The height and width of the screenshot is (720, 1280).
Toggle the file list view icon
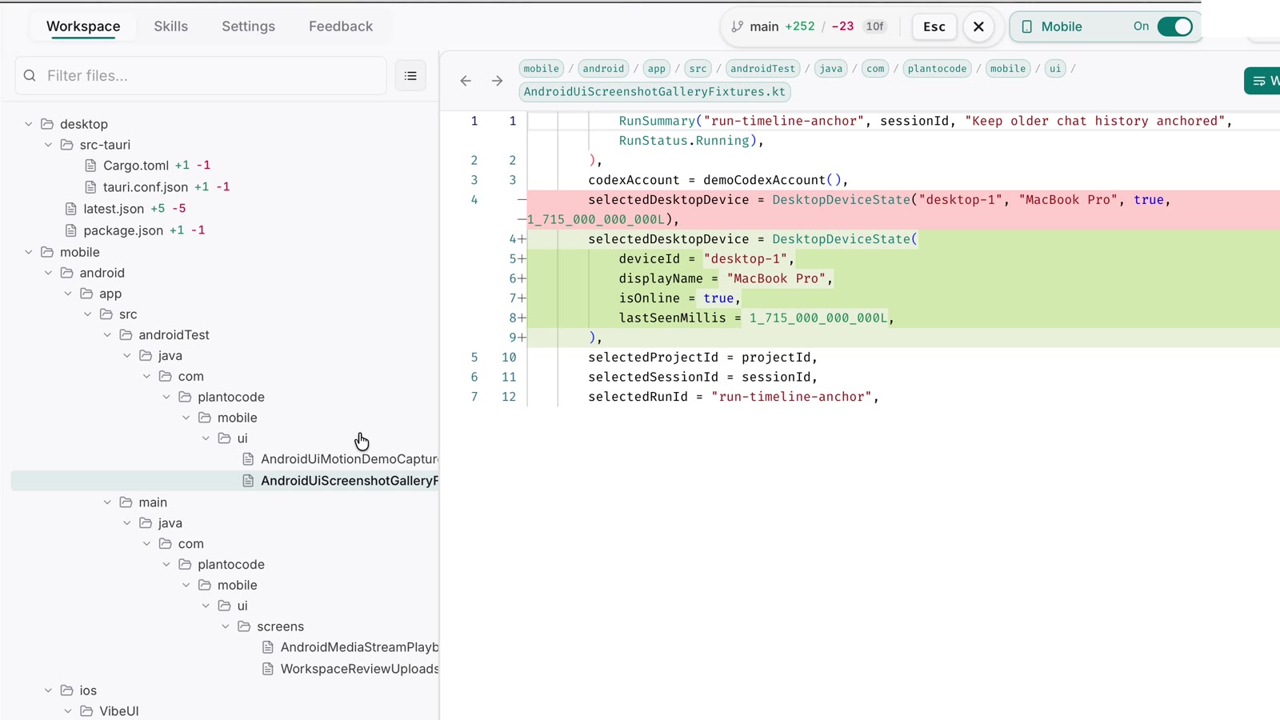410,76
